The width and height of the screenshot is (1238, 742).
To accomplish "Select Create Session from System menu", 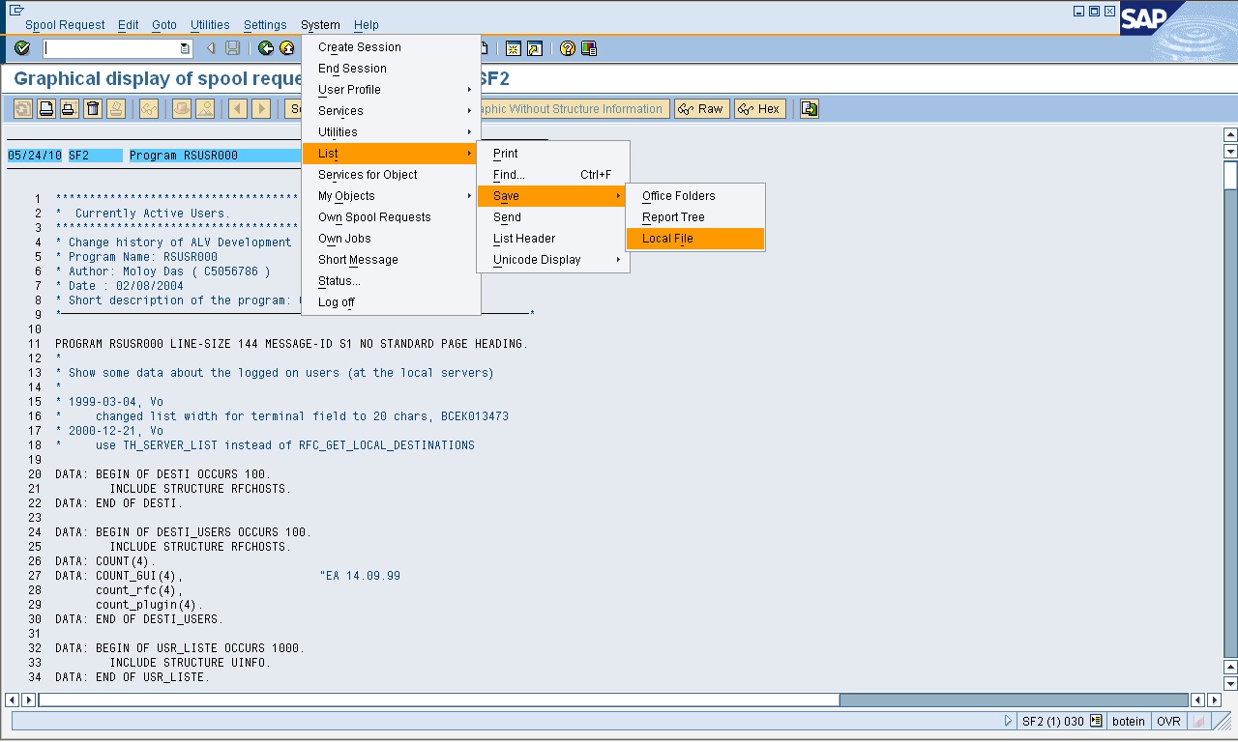I will (391, 47).
